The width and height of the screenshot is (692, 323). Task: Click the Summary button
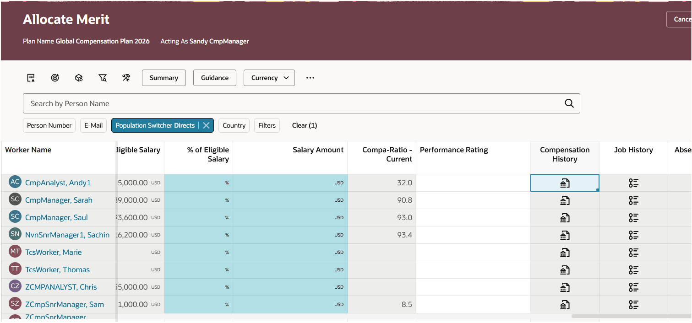tap(163, 78)
